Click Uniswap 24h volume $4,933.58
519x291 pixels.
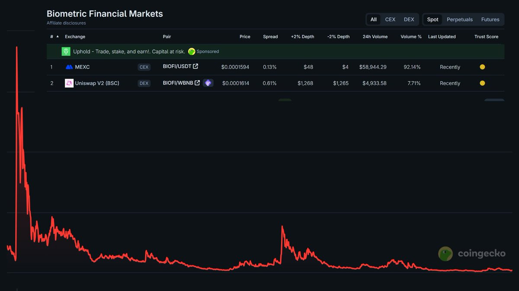pos(375,83)
